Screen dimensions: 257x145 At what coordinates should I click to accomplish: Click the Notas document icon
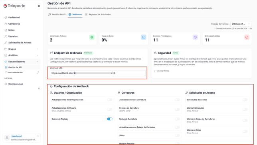6,30
